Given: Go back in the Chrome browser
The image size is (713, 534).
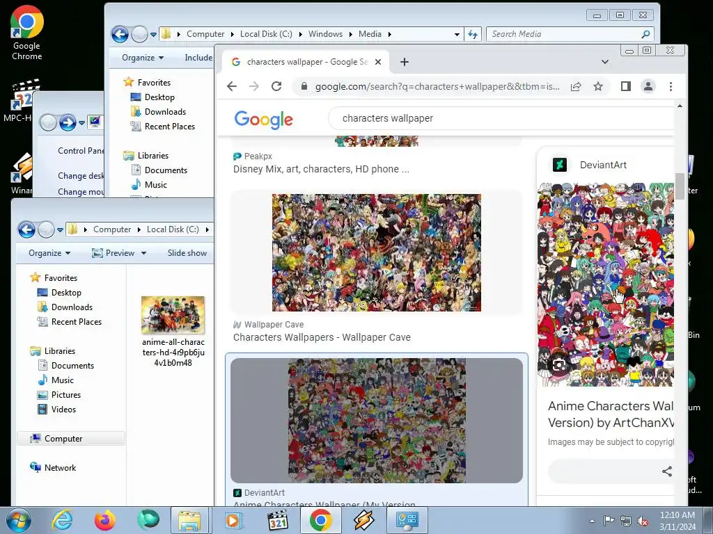Looking at the screenshot, I should 232,86.
